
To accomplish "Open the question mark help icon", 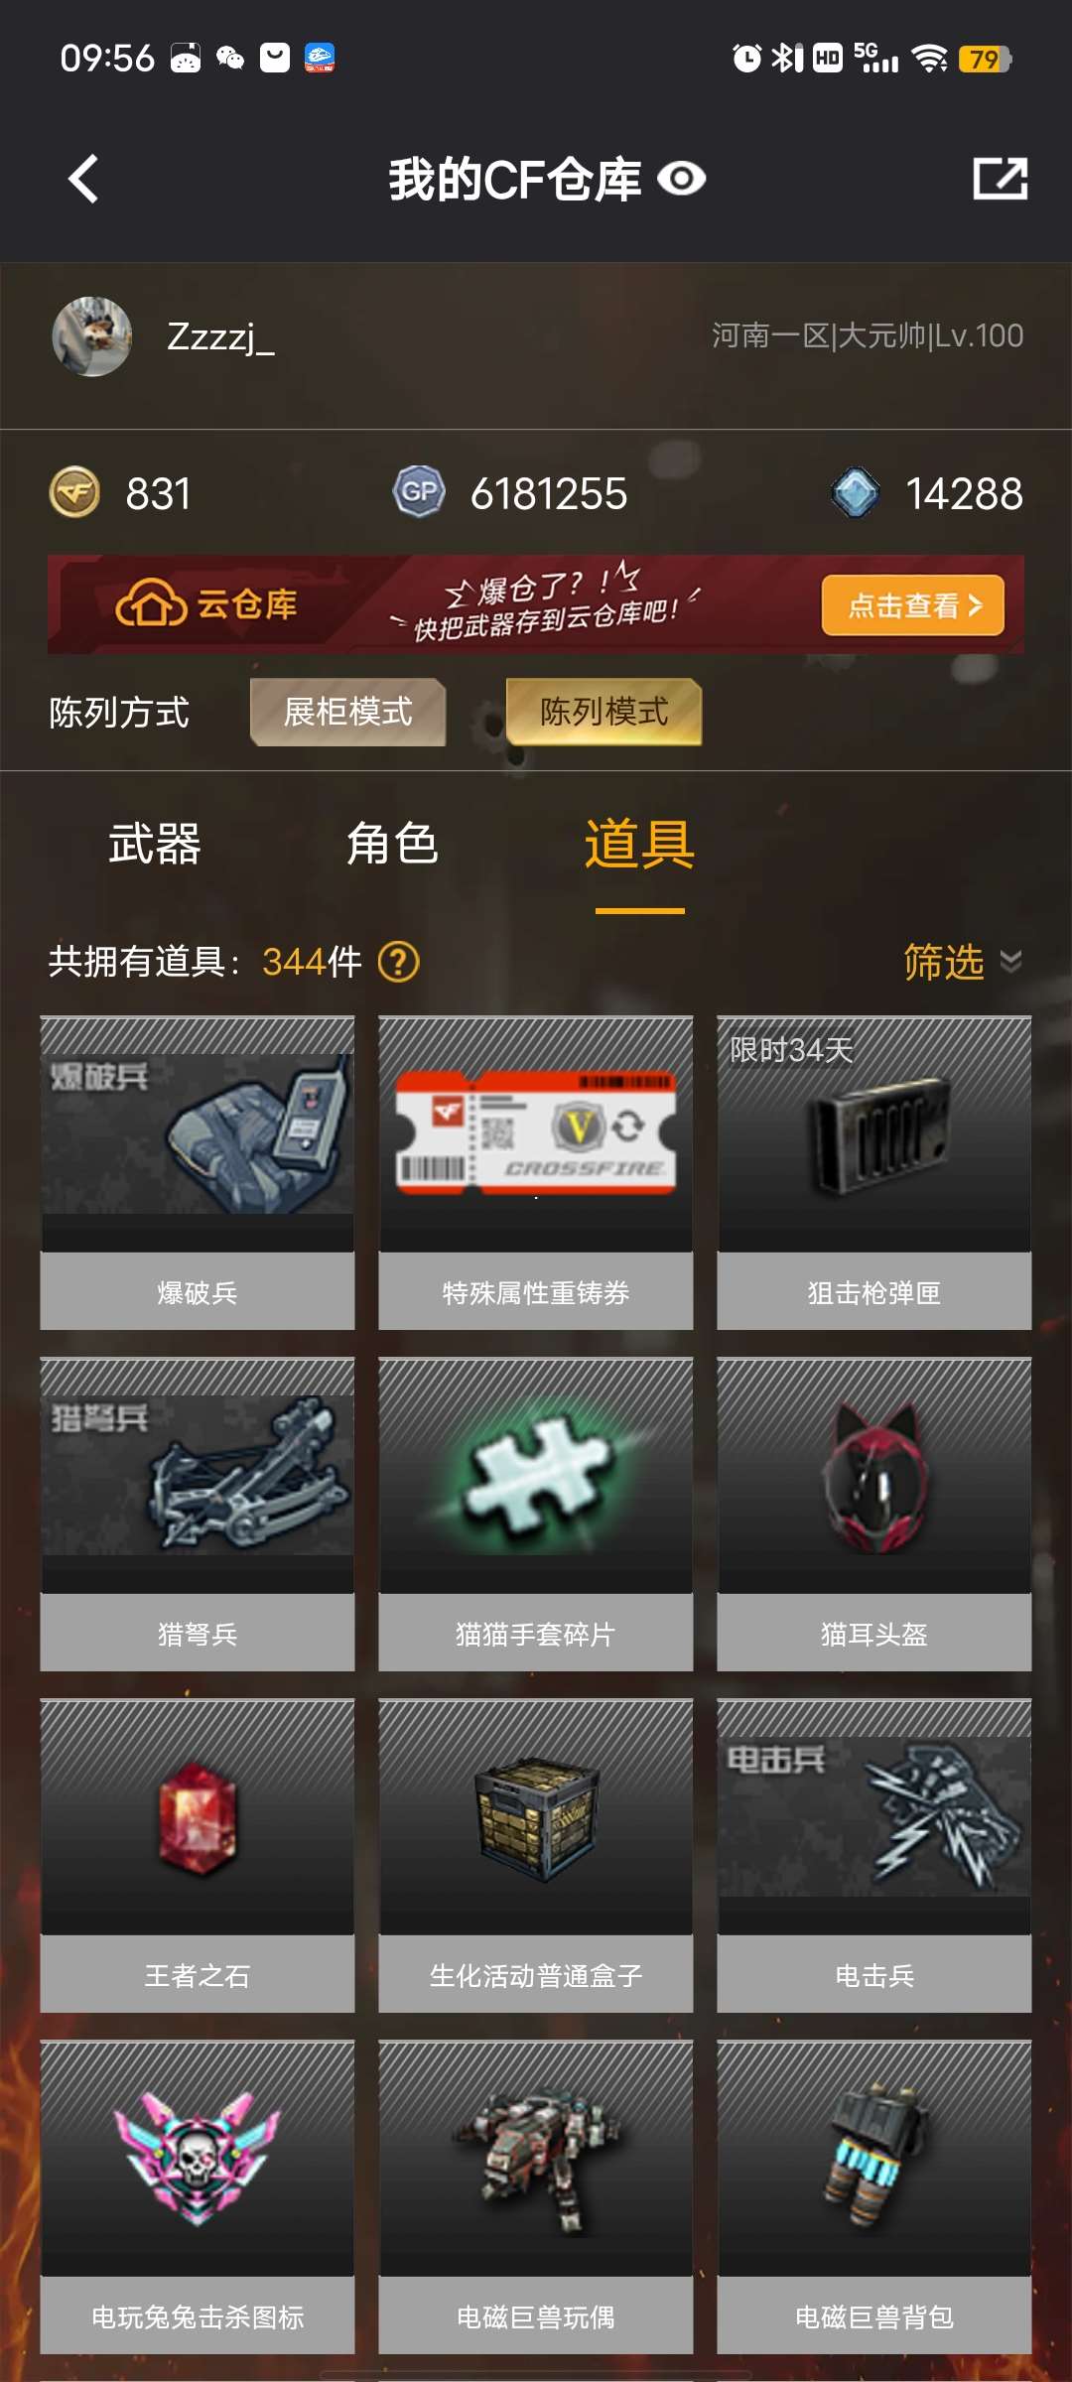I will pos(399,962).
